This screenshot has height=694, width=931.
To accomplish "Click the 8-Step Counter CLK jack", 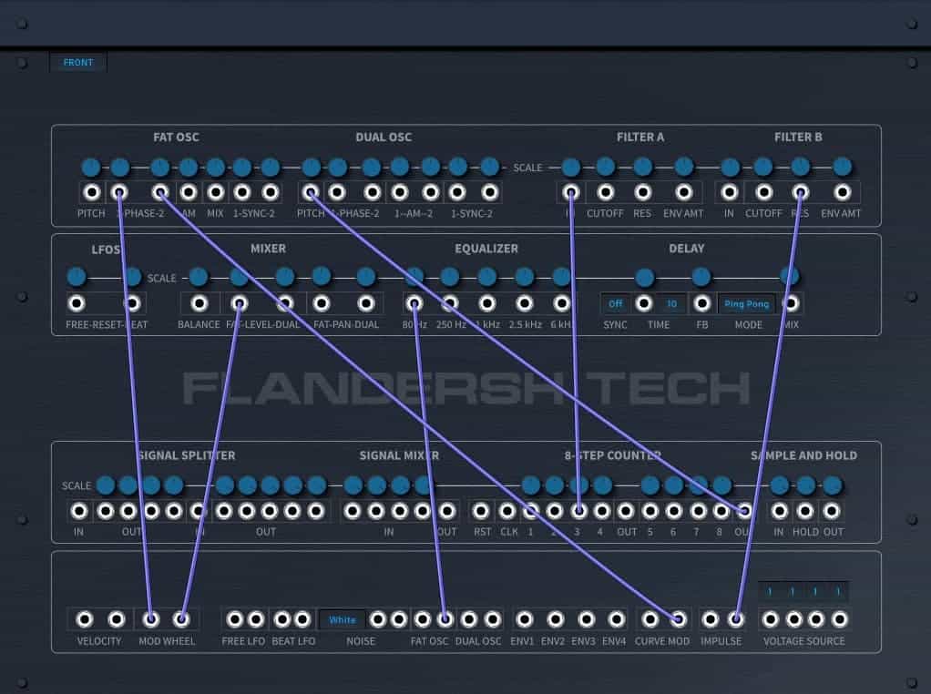I will click(507, 511).
